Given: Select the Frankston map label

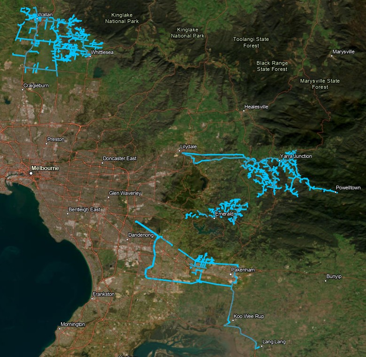Looking at the screenshot, I should (104, 294).
